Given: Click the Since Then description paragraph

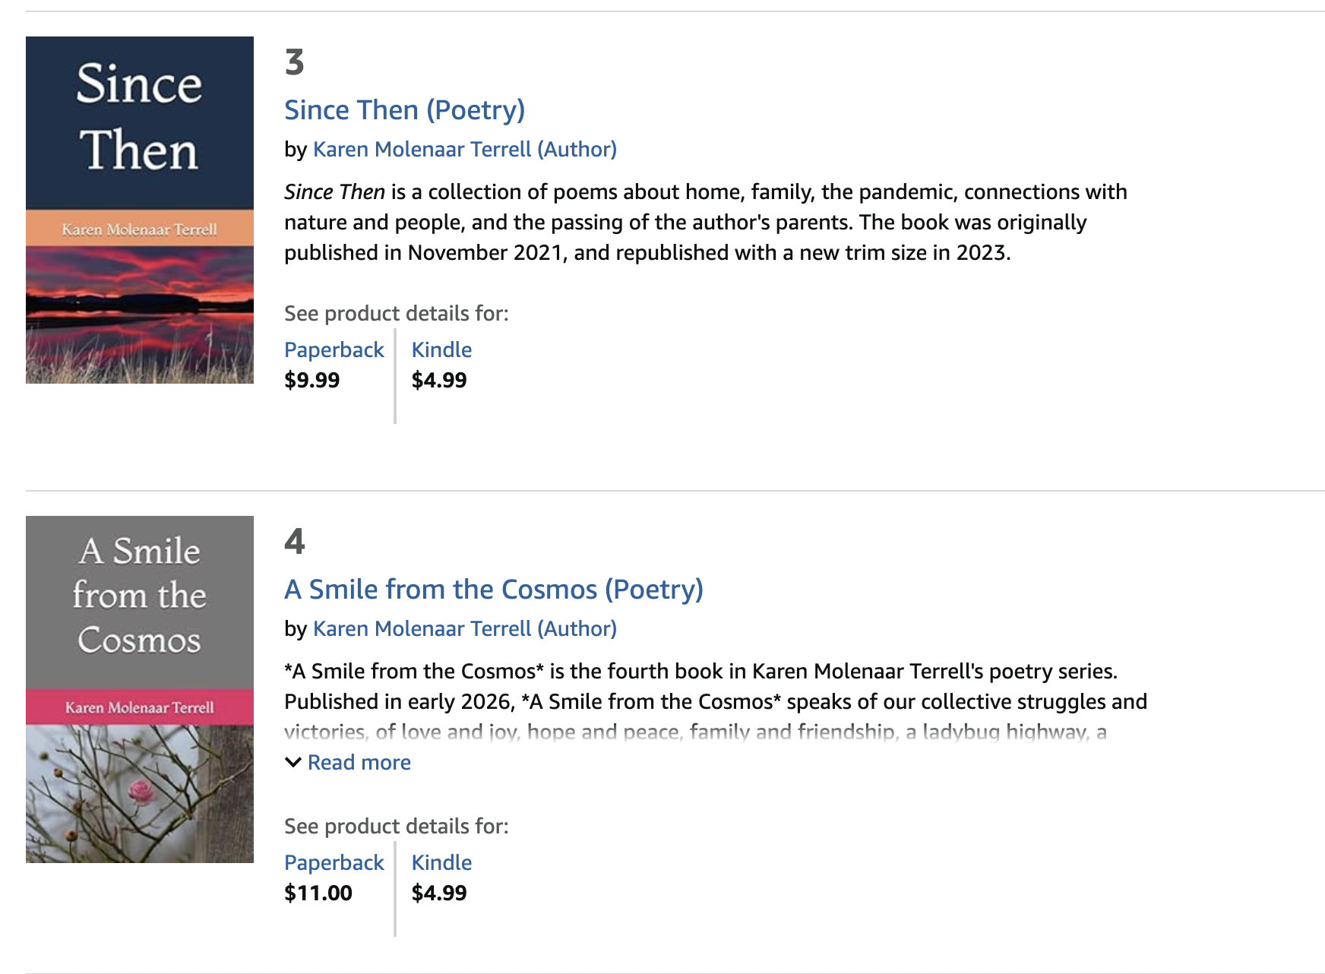Looking at the screenshot, I should point(705,222).
